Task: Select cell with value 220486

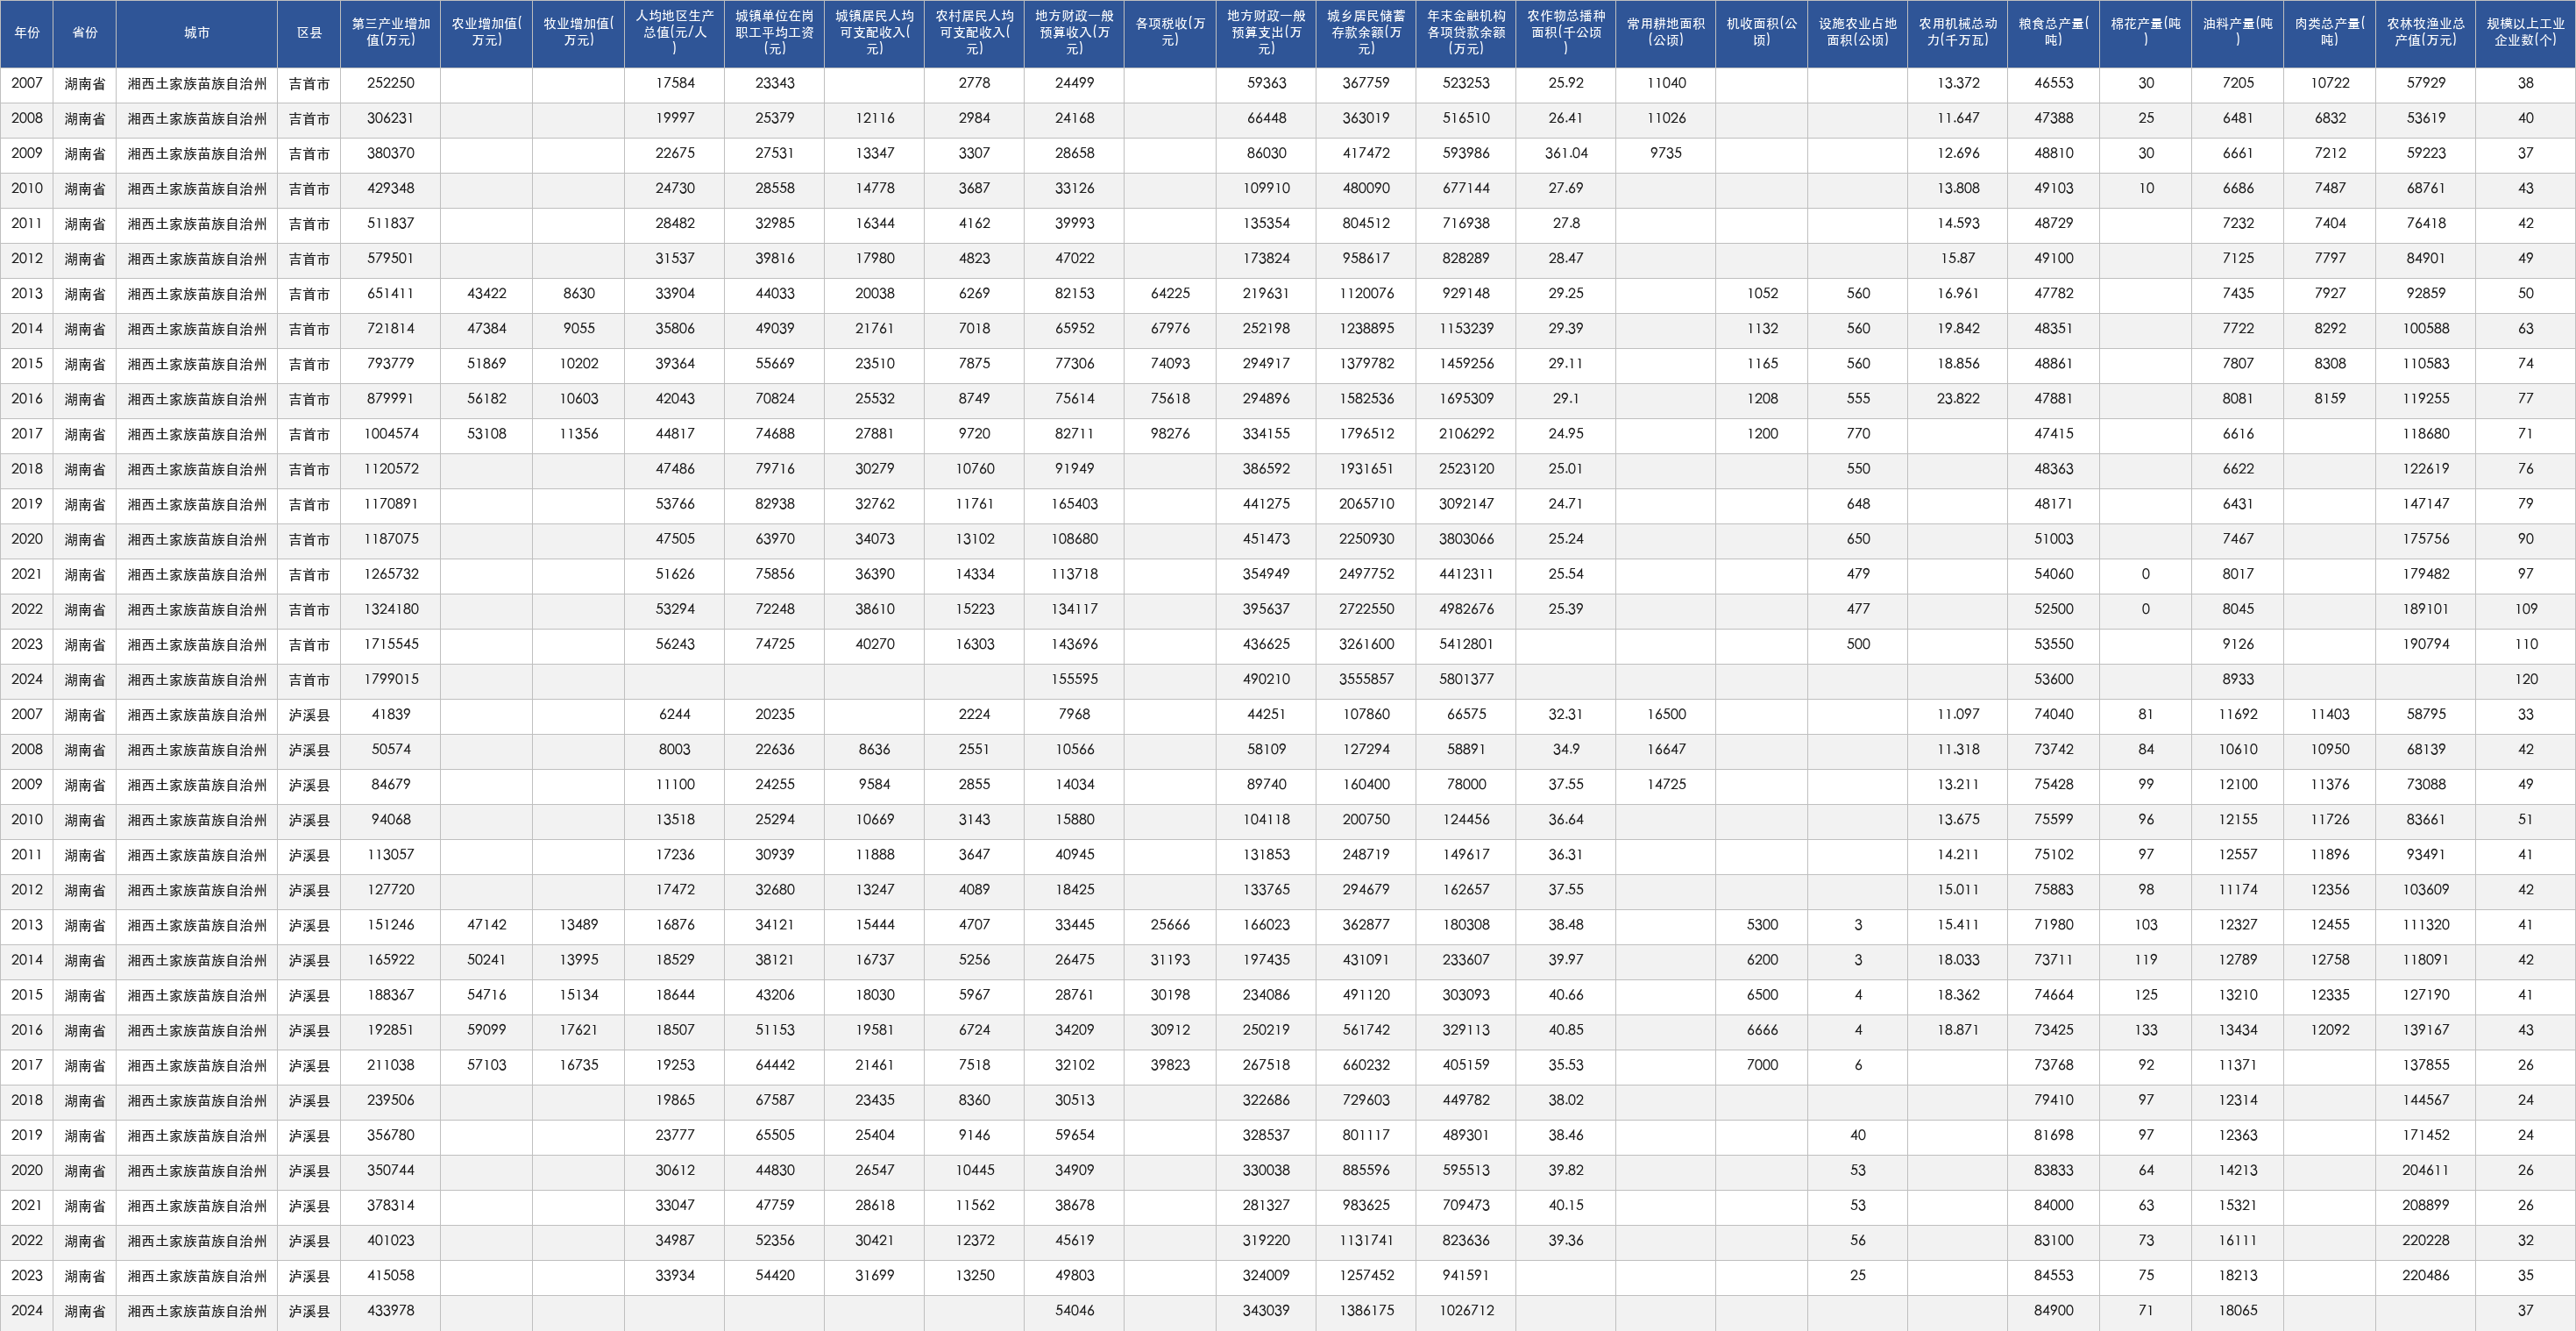Action: [2425, 1276]
